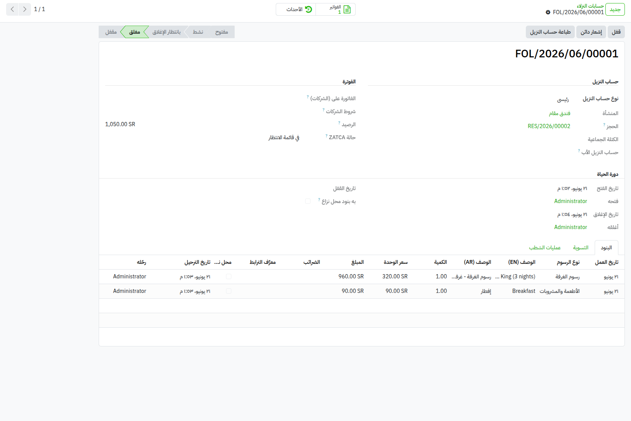Click the طباعة حساب النزيل print button
The image size is (631, 421).
[550, 32]
